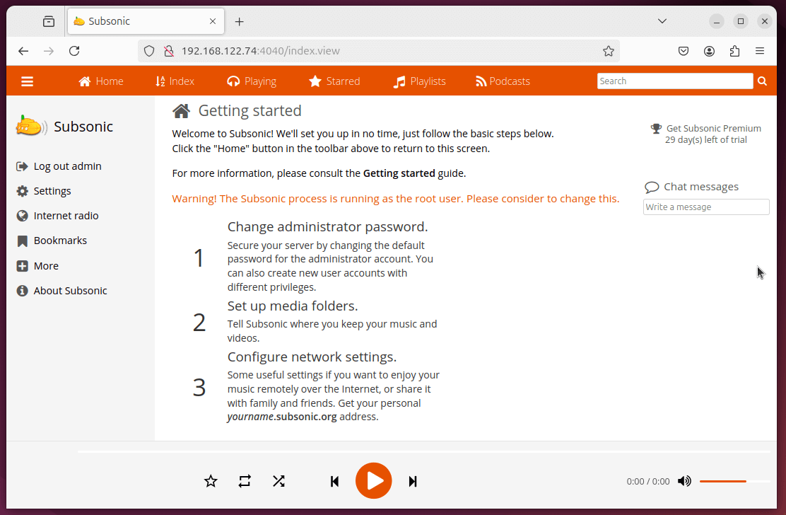The height and width of the screenshot is (515, 786).
Task: Open Internet radio from sidebar
Action: pyautogui.click(x=66, y=216)
